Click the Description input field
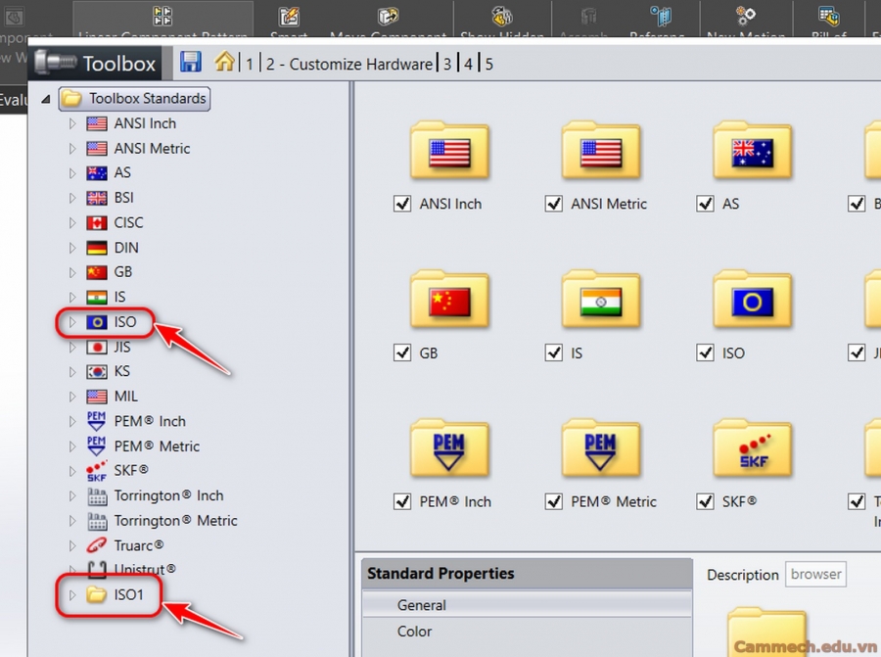Screen dimensions: 881x657 pos(815,575)
